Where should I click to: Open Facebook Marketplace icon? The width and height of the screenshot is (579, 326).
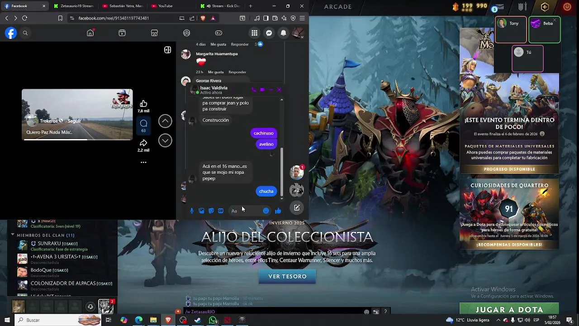click(x=154, y=33)
